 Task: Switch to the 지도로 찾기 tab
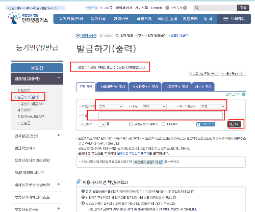tap(203, 87)
